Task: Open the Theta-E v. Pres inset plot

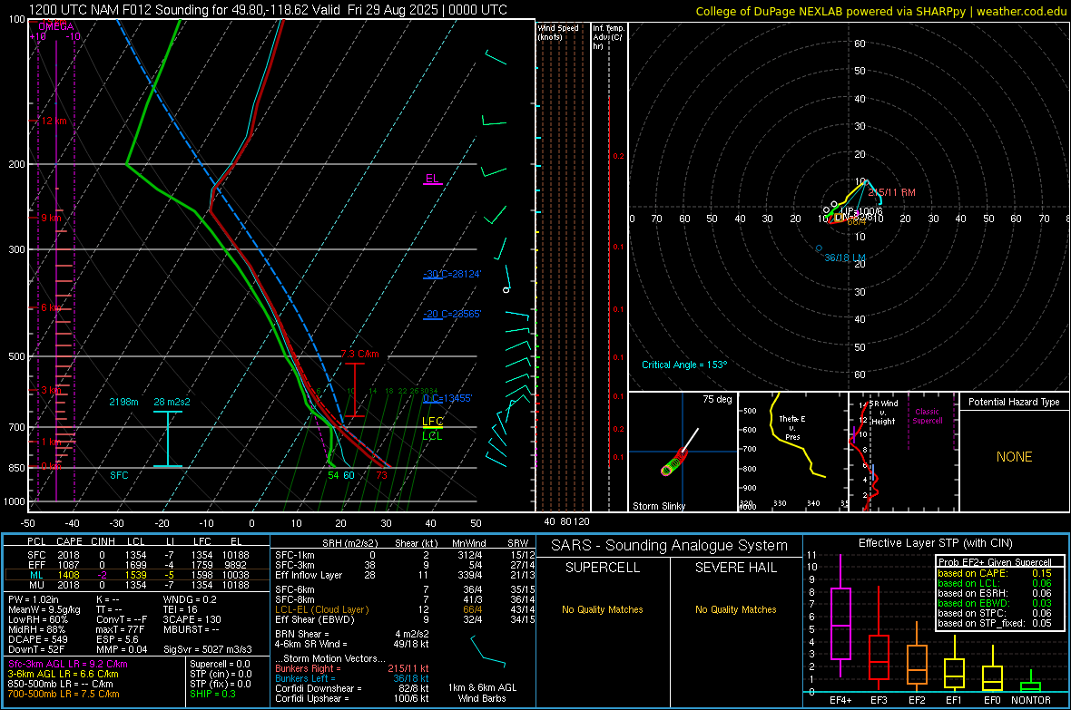Action: point(792,452)
